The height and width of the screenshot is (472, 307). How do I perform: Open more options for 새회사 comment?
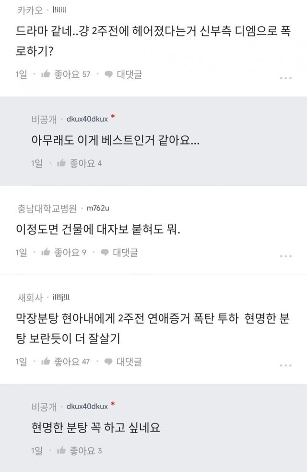coord(285,365)
